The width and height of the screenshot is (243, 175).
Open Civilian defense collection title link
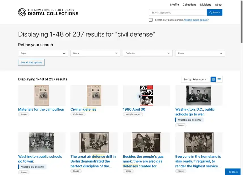click(x=83, y=109)
